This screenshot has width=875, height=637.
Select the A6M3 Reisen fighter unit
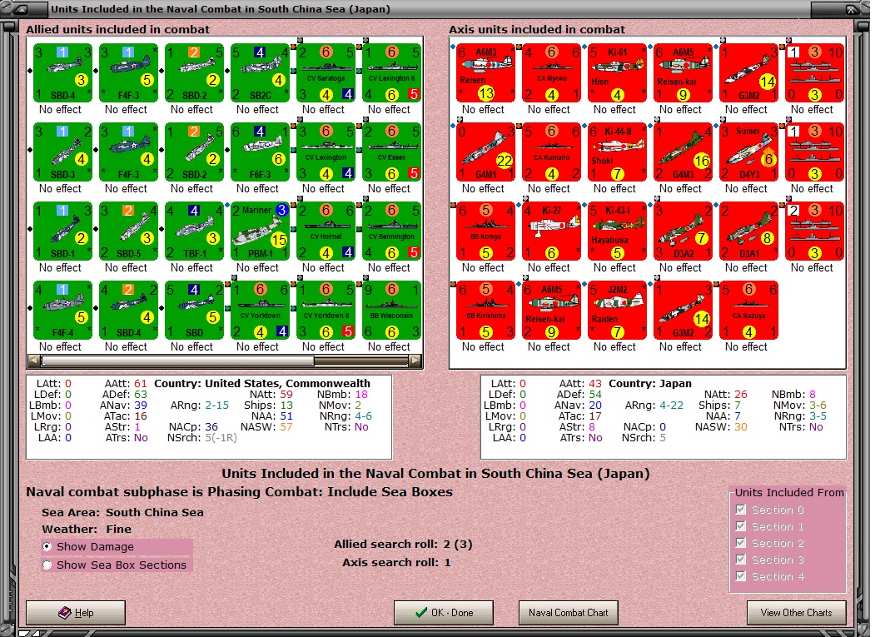(485, 73)
